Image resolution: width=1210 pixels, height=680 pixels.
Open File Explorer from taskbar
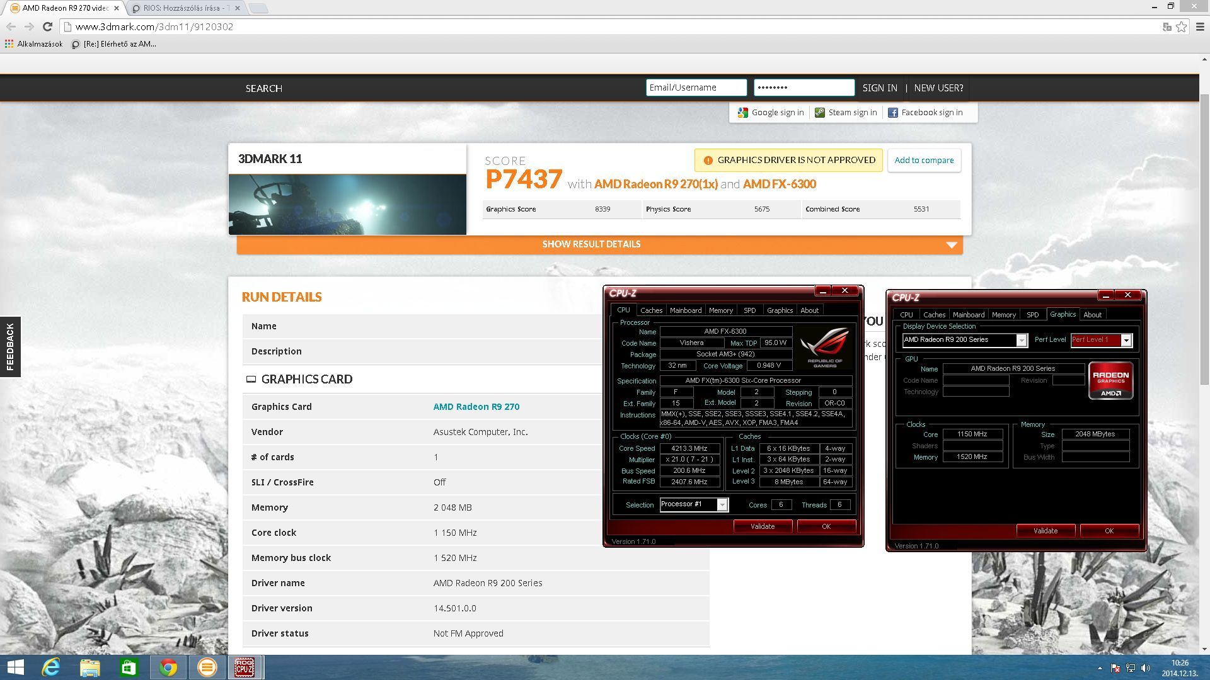[x=90, y=667]
